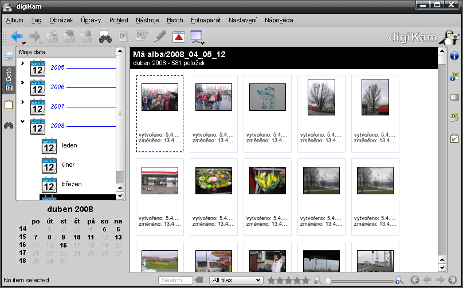Open the Tags clipboard sidebar icon
Viewport: 463px width, 288px height.
[8, 105]
